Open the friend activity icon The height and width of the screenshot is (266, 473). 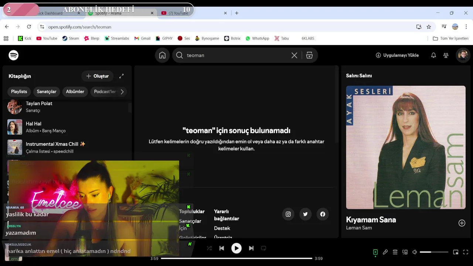tap(446, 55)
